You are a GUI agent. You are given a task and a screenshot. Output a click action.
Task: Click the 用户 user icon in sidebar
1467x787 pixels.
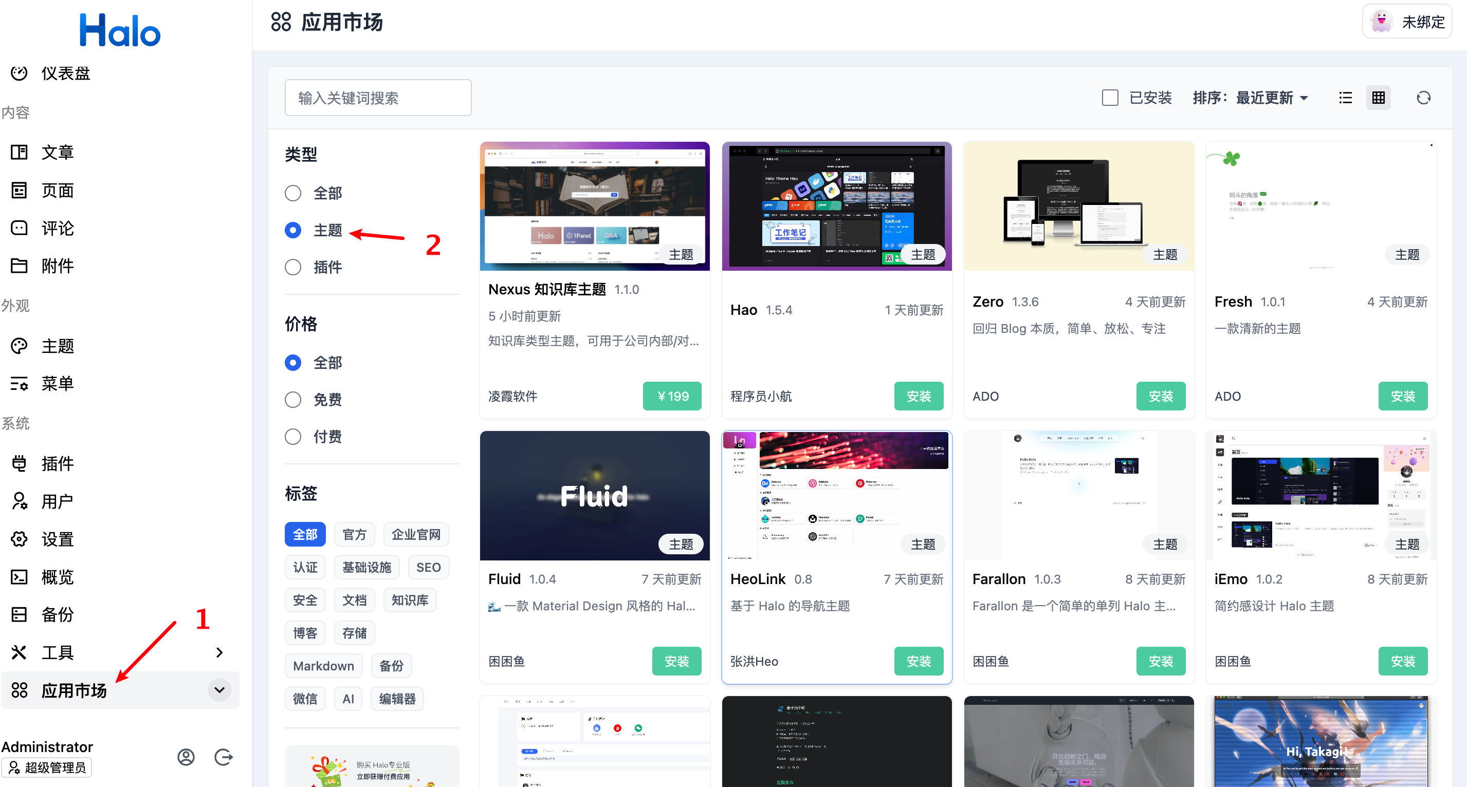[20, 501]
